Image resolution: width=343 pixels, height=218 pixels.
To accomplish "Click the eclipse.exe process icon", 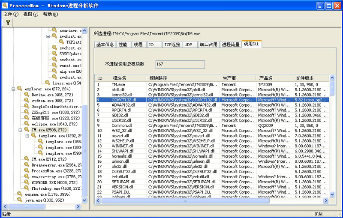I will click(x=27, y=124).
